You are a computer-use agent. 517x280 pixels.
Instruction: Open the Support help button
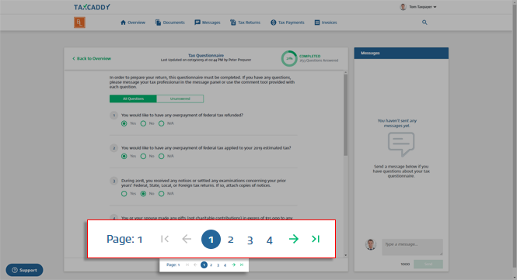(x=24, y=270)
